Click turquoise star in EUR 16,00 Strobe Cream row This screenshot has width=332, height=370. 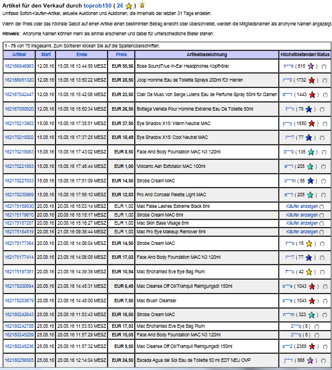[312, 315]
